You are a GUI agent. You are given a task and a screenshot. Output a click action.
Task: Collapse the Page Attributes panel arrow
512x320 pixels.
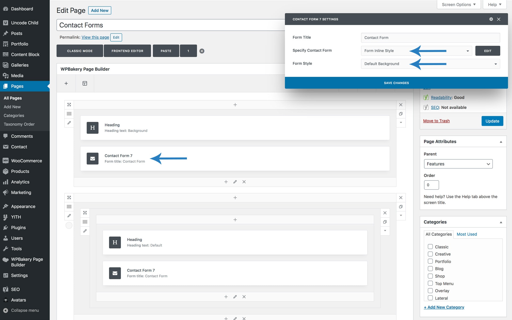pos(501,142)
